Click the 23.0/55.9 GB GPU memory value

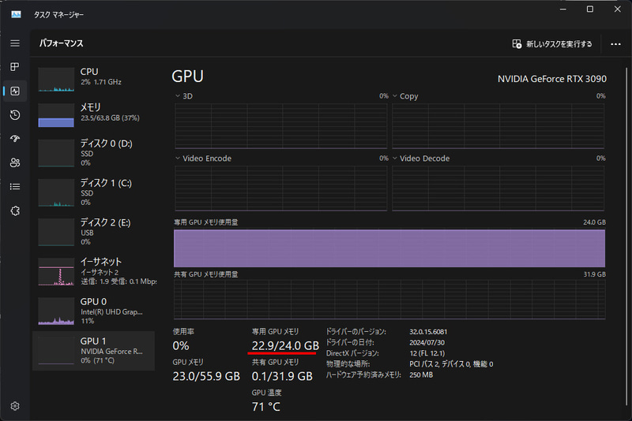[x=206, y=376]
